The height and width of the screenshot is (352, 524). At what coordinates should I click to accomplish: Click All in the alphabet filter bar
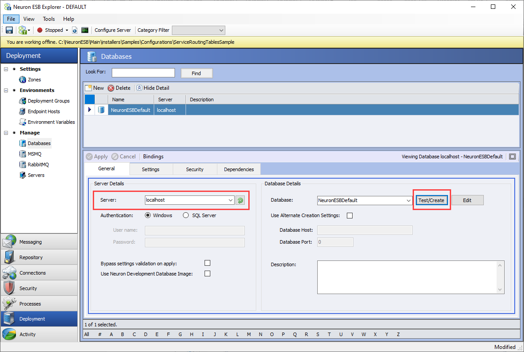pyautogui.click(x=87, y=334)
